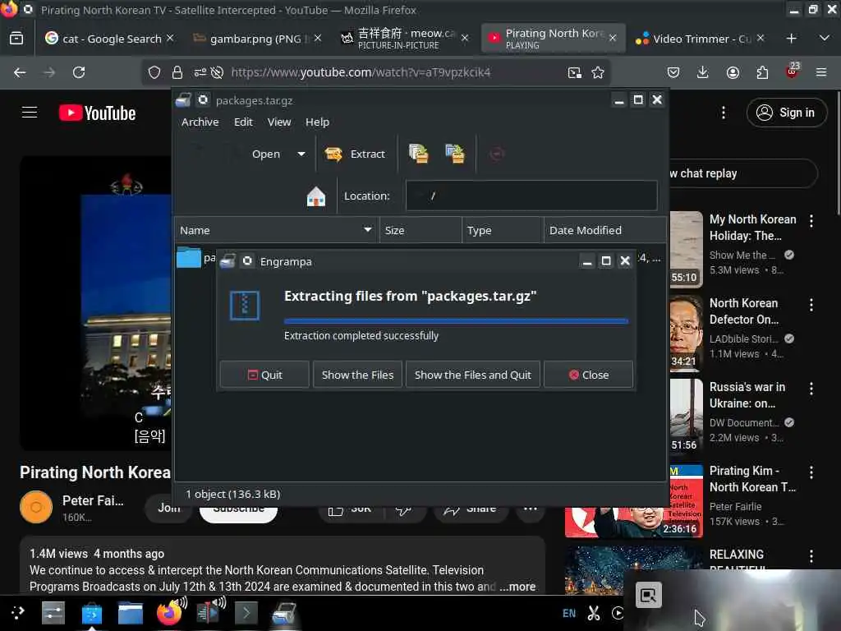Sort by the Type column header

[503, 230]
